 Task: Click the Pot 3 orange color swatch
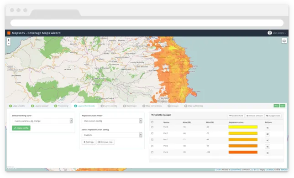(x=243, y=146)
